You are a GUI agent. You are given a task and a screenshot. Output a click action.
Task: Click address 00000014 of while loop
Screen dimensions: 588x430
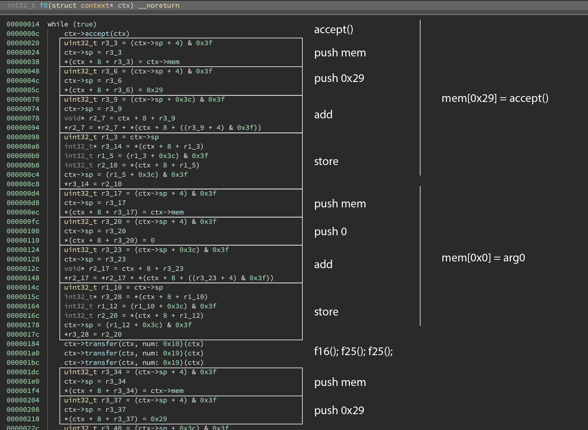point(23,24)
